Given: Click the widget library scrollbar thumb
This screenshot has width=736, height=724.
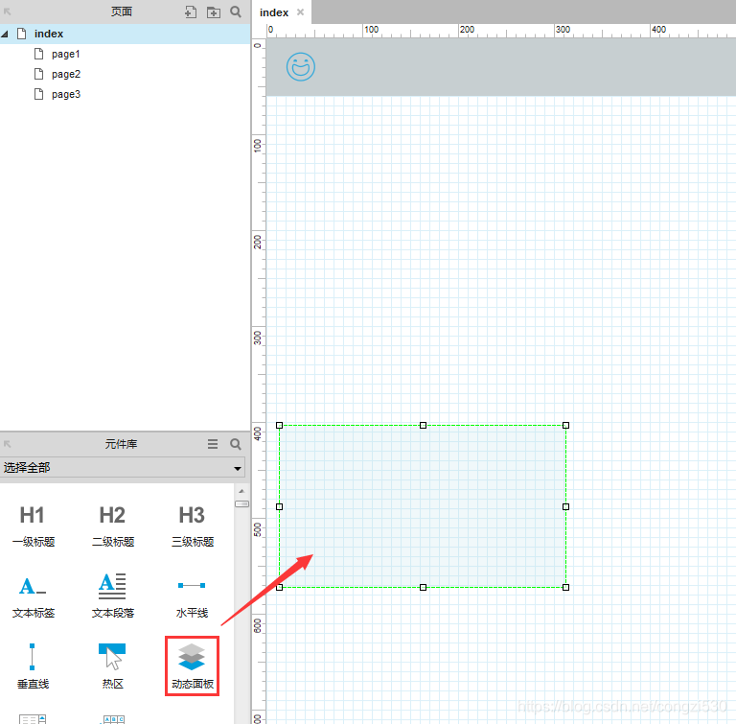Looking at the screenshot, I should [241, 504].
